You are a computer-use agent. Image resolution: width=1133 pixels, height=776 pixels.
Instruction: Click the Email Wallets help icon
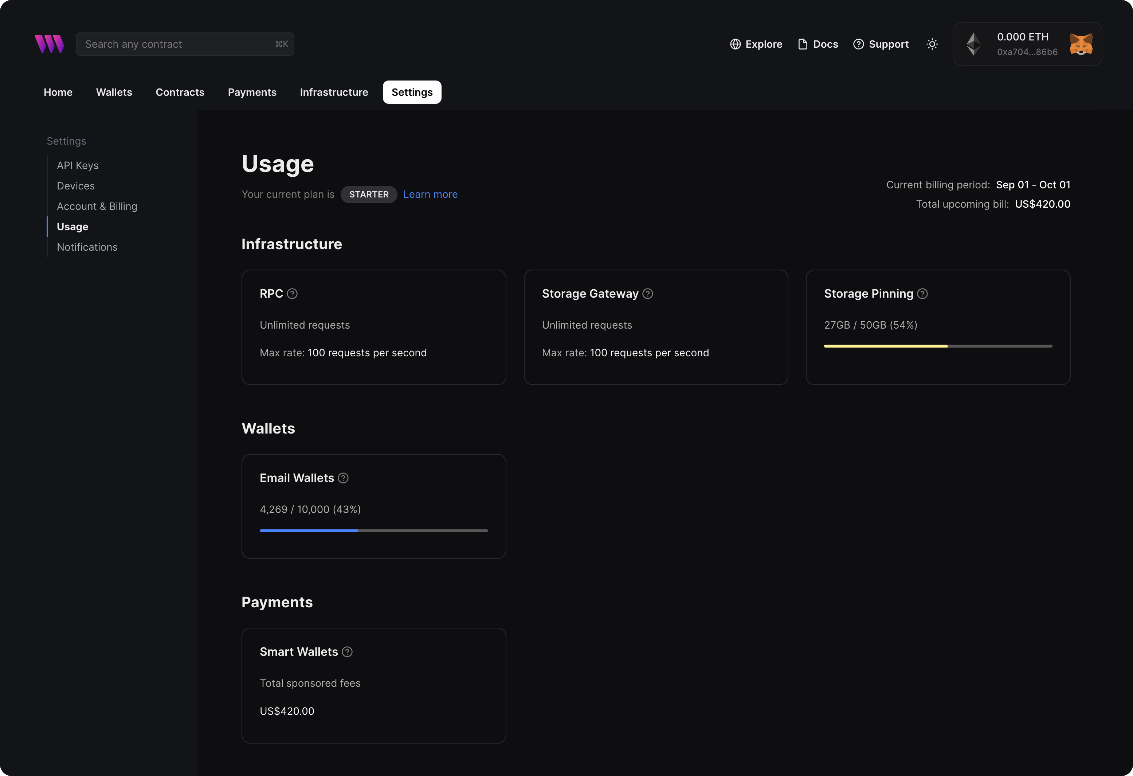click(343, 478)
